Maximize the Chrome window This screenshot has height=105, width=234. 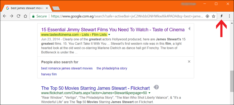coord(216,4)
